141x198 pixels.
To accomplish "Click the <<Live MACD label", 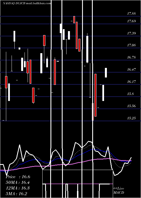I will pyautogui.click(x=119, y=191).
